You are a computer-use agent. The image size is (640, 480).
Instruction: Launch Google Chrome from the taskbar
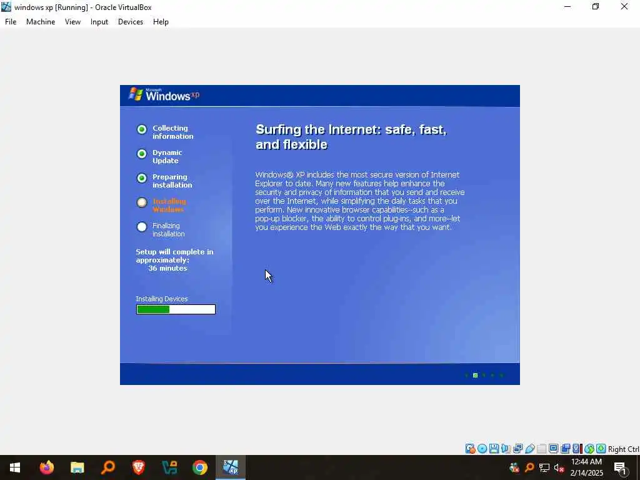click(x=199, y=467)
